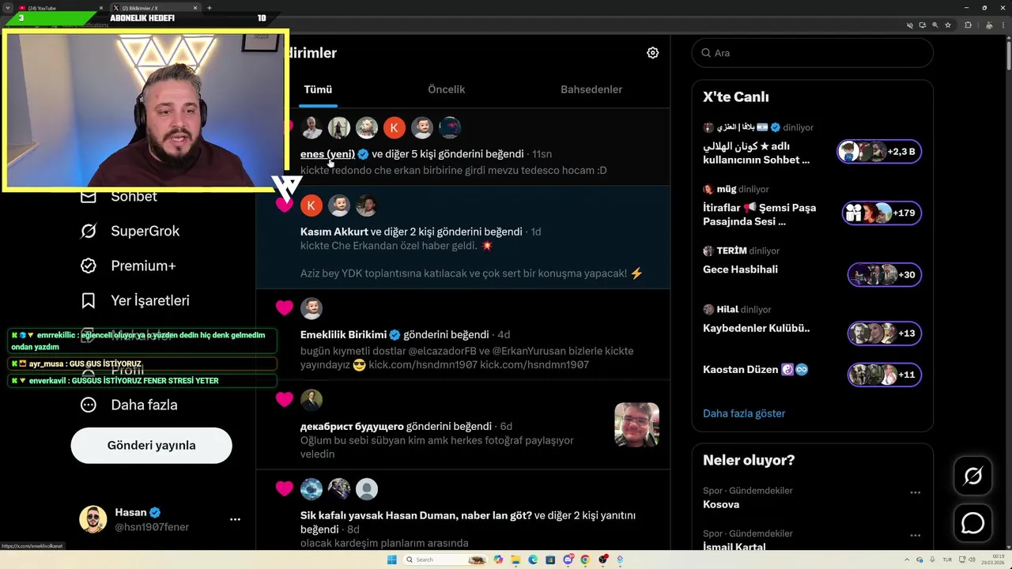Open notification settings gear icon
Screen dimensions: 1012x569
click(x=652, y=53)
